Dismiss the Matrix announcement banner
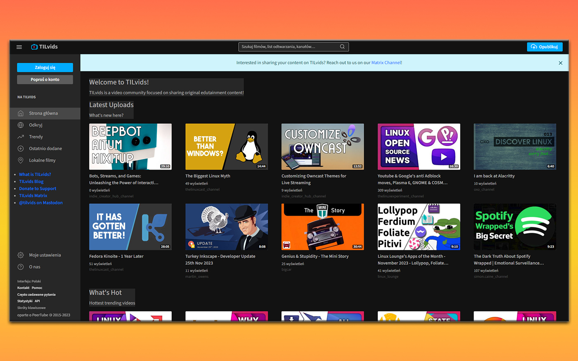The width and height of the screenshot is (578, 361). click(x=560, y=63)
